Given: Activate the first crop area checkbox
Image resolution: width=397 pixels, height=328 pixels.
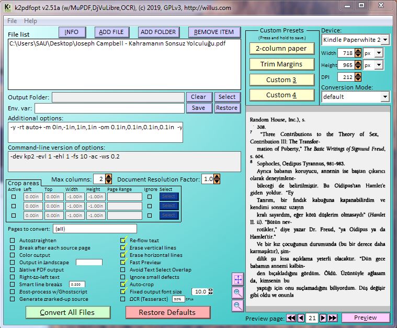Looking at the screenshot, I should 14,197.
